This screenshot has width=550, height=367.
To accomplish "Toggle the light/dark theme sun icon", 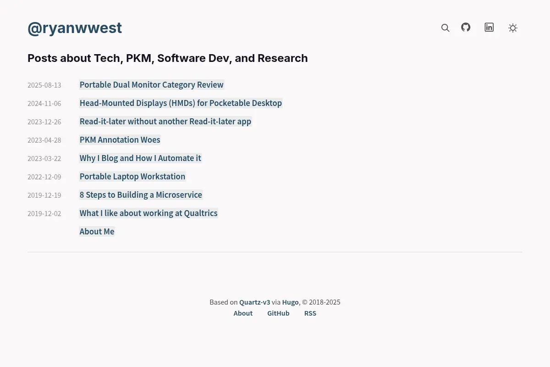I will coord(513,28).
